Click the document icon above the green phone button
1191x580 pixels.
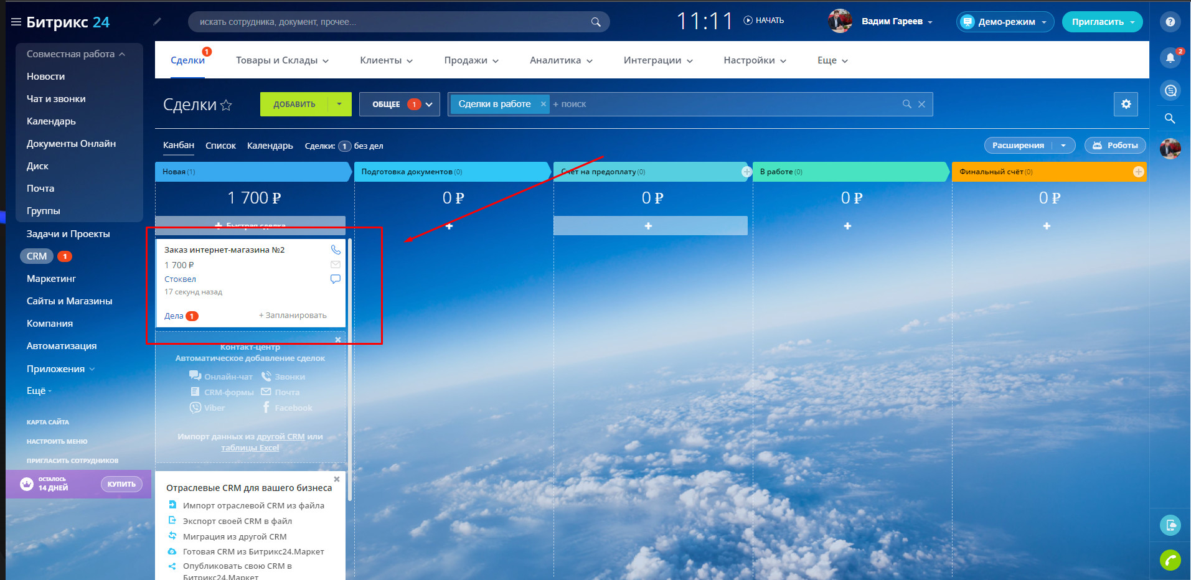1170,525
